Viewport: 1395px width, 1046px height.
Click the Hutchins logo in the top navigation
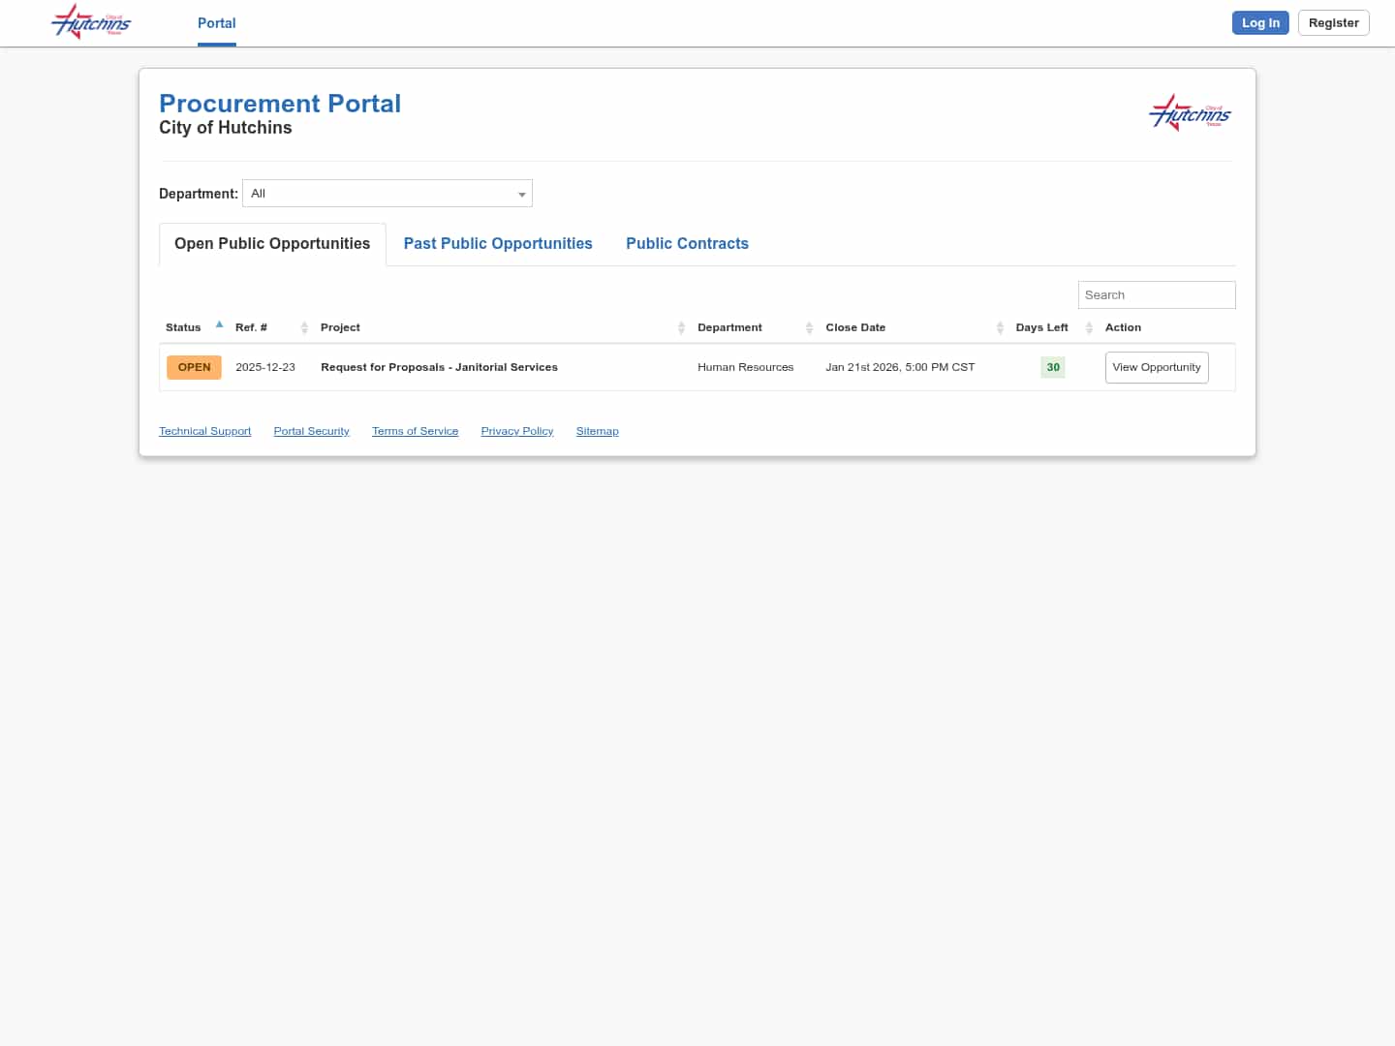click(x=90, y=21)
